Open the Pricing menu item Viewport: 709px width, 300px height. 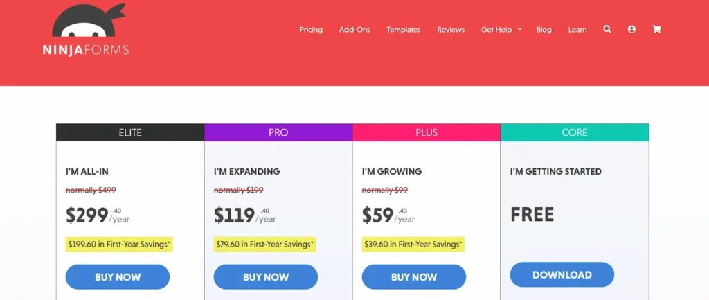tap(311, 30)
